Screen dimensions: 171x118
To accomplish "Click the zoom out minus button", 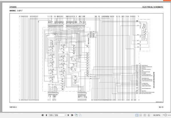I will pyautogui.click(x=166, y=115).
